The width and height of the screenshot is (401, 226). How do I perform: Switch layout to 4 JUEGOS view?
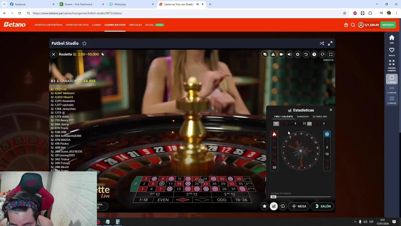tap(392, 98)
